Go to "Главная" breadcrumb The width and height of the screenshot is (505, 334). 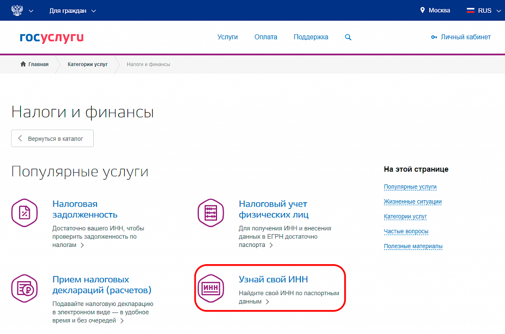tap(38, 64)
